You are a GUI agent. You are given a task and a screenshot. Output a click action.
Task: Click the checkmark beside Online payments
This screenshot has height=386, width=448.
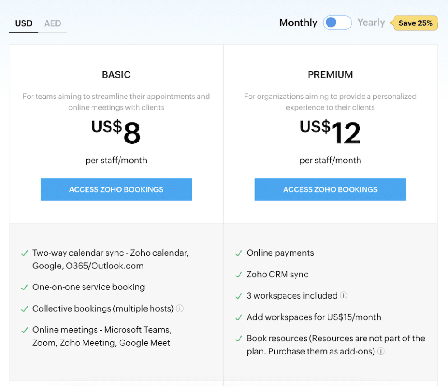click(x=238, y=253)
